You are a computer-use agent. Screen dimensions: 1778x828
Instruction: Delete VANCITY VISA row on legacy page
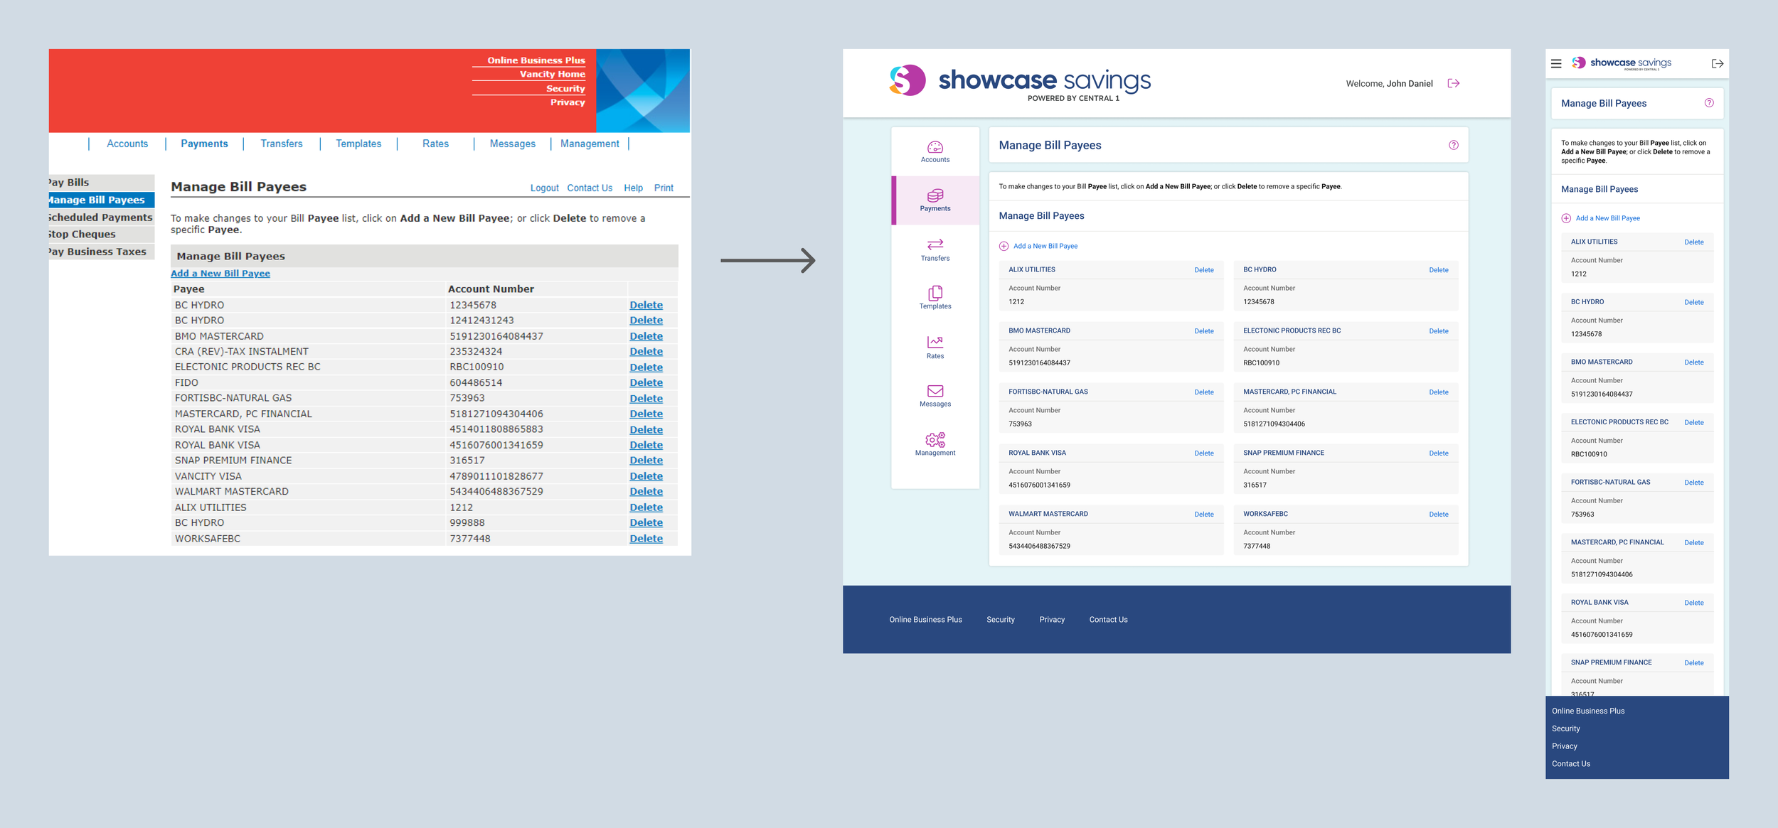point(646,476)
